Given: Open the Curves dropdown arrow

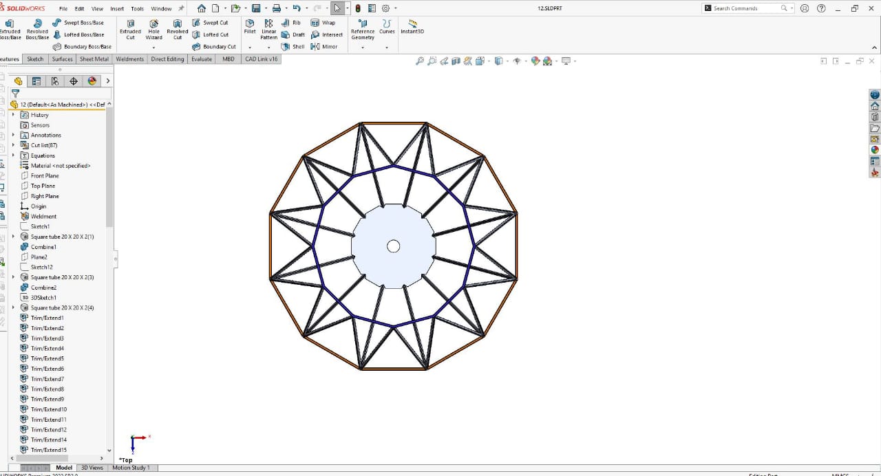Looking at the screenshot, I should point(387,47).
